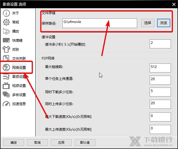
Task: Select 网络设置 in sidebar
Action: click(19, 68)
